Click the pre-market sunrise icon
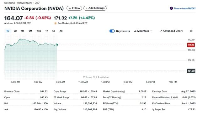The width and height of the screenshot is (197, 114). 55,23
